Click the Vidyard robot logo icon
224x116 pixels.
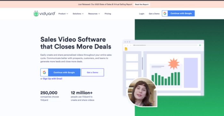(x=36, y=14)
